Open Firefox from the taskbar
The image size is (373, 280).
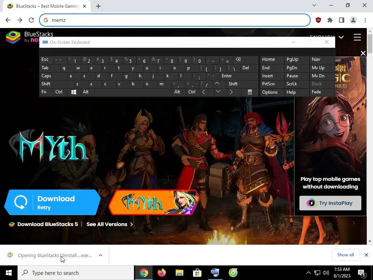pos(162,273)
